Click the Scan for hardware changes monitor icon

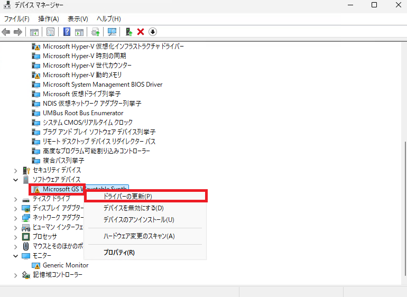[112, 32]
